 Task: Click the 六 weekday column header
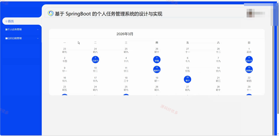coord(218,43)
